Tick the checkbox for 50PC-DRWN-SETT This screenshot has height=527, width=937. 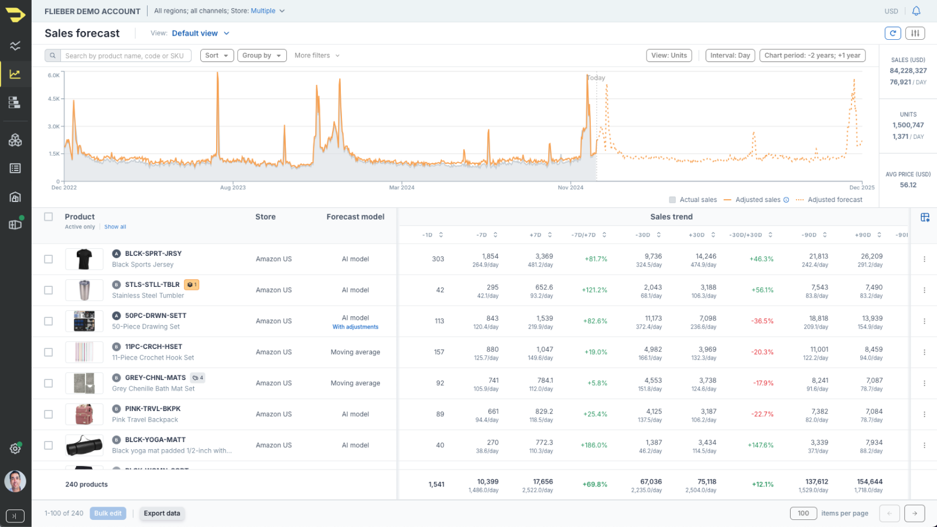click(49, 321)
